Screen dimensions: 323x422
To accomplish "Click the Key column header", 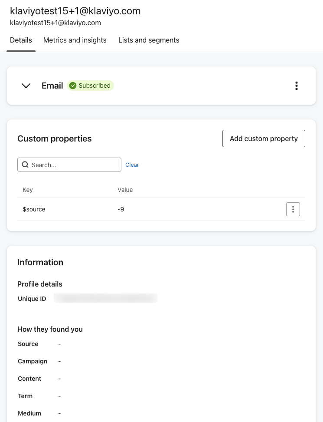I will 27,190.
